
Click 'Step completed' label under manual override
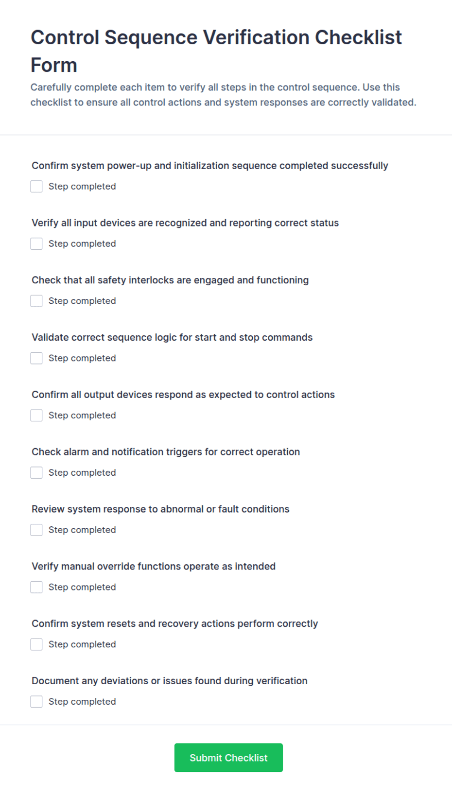(x=82, y=587)
